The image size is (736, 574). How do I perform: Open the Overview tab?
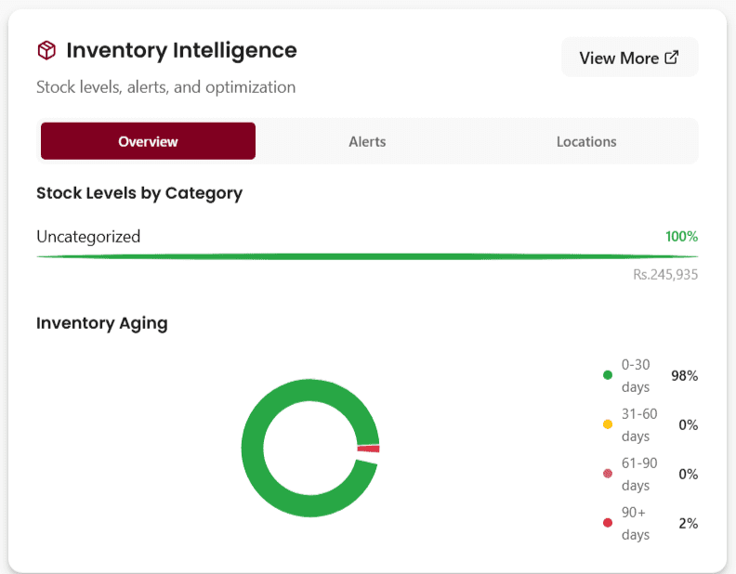148,141
